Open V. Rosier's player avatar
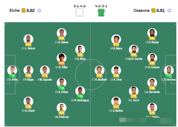The image size is (178, 127). (152, 33)
